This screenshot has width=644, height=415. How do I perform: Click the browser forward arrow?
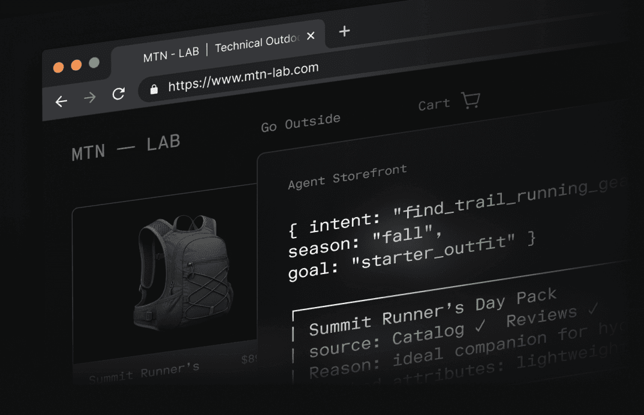[89, 97]
